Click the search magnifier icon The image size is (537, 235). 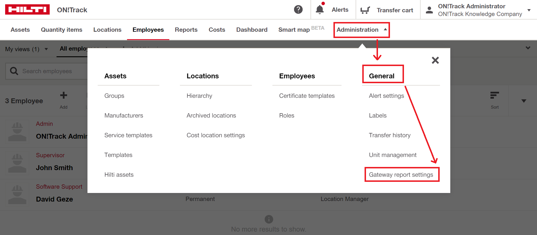pos(14,71)
